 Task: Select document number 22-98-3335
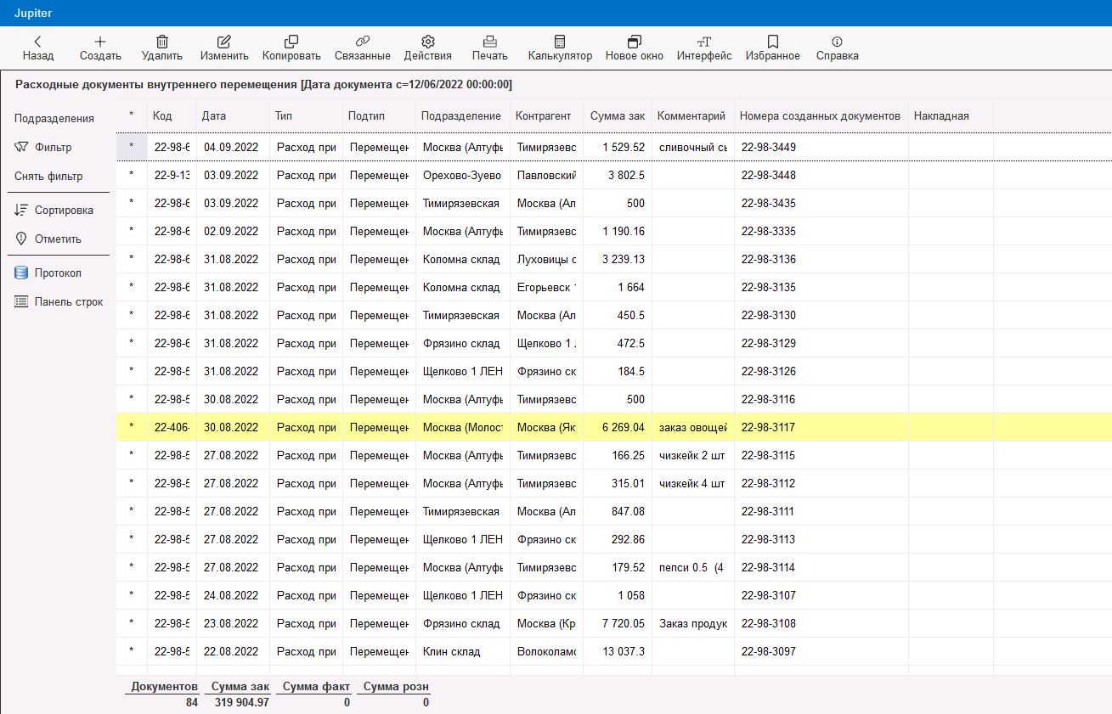821,231
